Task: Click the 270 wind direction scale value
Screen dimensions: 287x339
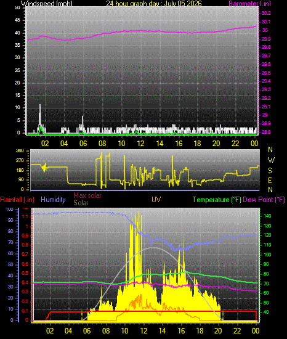Action: 20,161
